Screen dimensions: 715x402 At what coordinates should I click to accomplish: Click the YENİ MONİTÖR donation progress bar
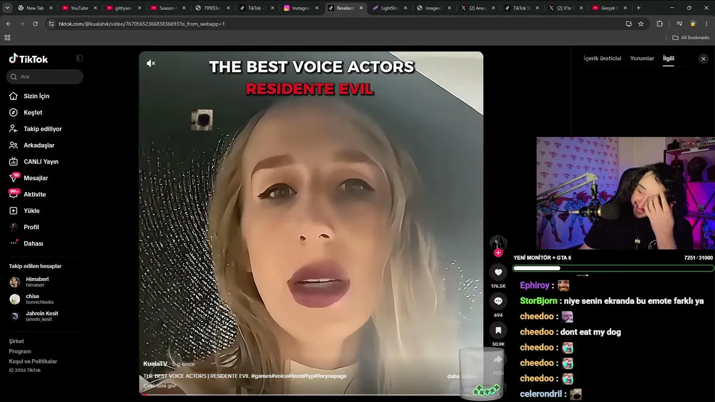613,268
